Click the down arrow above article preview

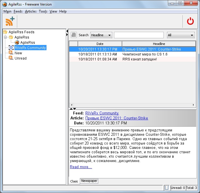coord(75,109)
